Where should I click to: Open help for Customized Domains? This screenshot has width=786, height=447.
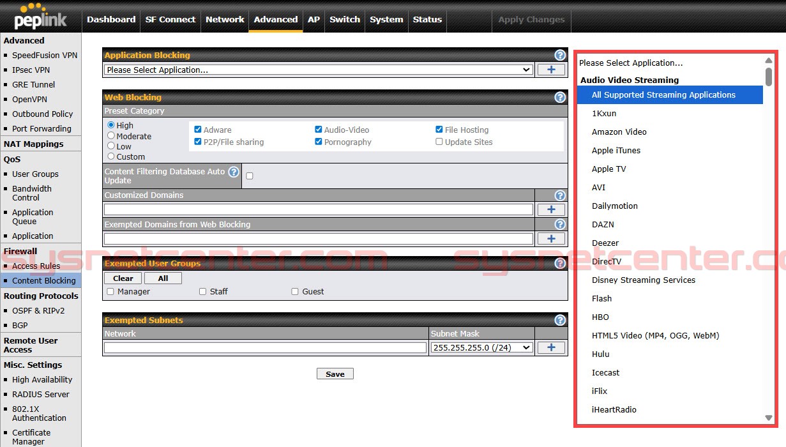tap(560, 195)
